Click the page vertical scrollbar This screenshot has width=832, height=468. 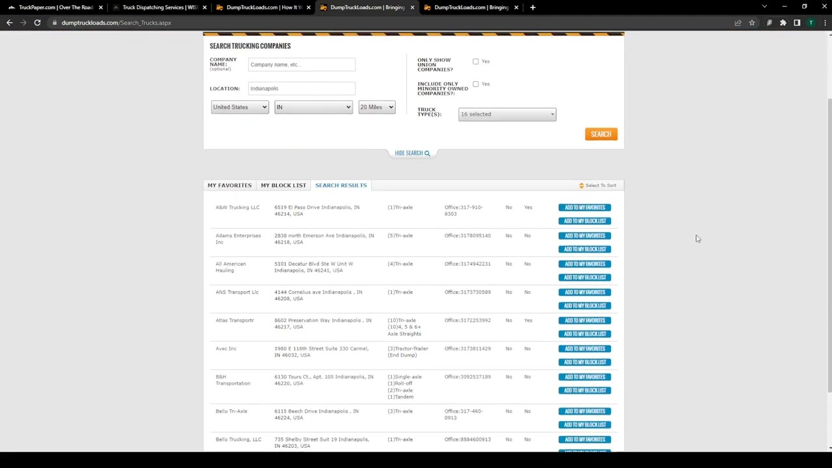[x=829, y=247]
